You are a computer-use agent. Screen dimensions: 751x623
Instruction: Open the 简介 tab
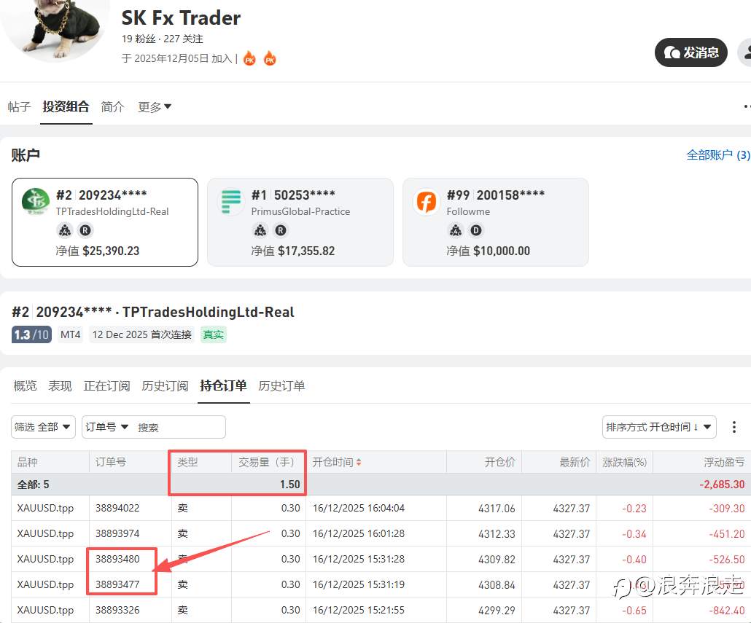pos(112,106)
